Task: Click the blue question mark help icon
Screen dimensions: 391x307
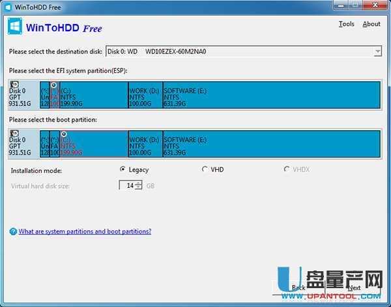Action: [x=13, y=232]
